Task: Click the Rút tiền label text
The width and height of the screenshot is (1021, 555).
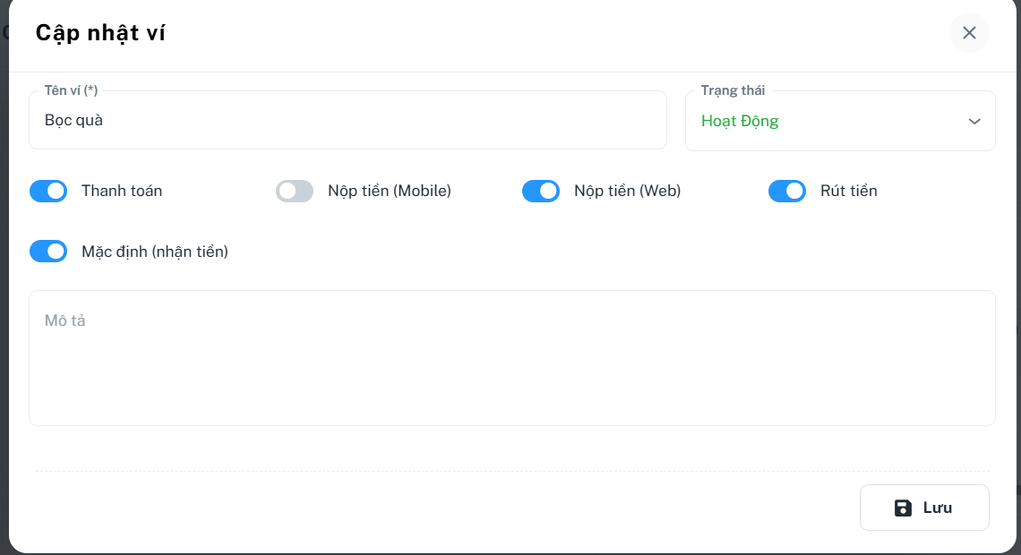Action: [x=848, y=191]
